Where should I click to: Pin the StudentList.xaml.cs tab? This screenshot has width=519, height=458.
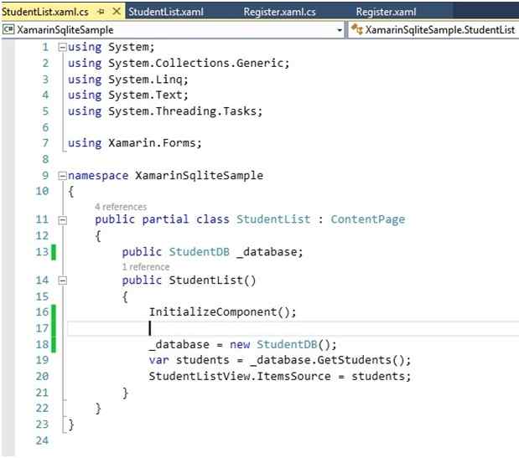(101, 12)
